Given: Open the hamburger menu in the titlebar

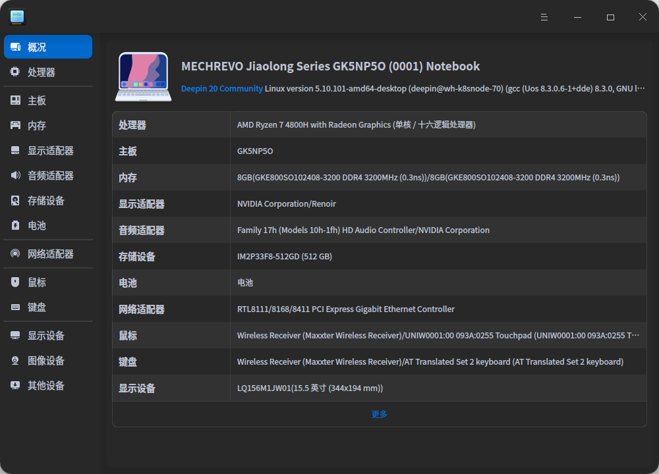Looking at the screenshot, I should coord(544,17).
